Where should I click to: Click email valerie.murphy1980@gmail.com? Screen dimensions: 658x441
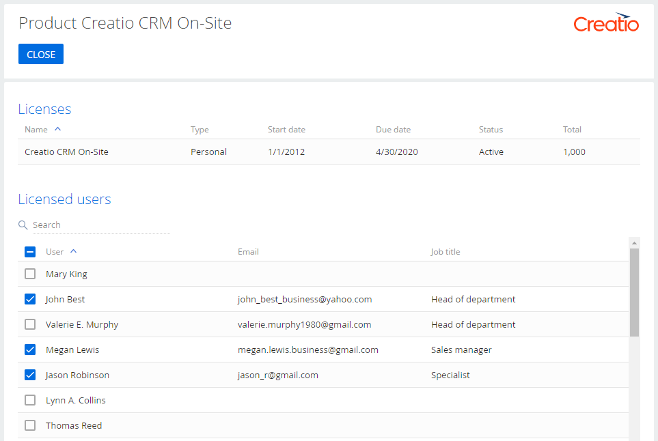[304, 324]
